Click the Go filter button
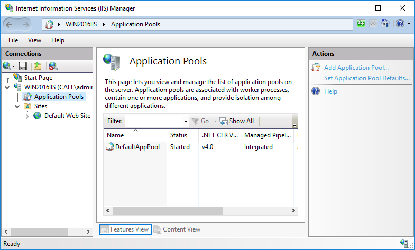The width and height of the screenshot is (415, 250). pos(200,121)
